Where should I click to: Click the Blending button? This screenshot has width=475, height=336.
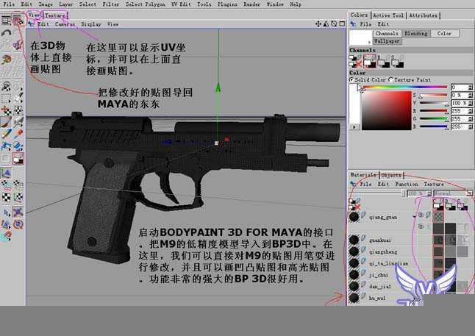click(415, 33)
